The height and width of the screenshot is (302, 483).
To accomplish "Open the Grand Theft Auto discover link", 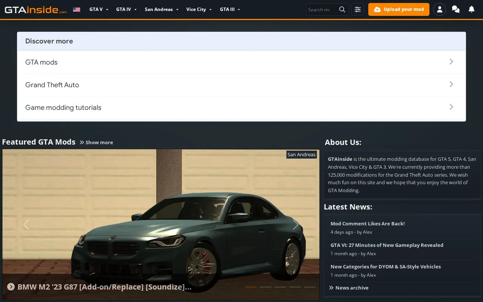I will [52, 85].
